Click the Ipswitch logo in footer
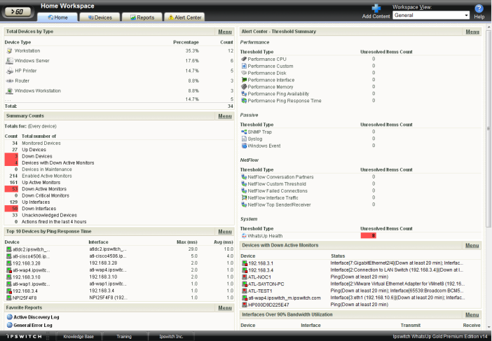This screenshot has height=341, width=492. click(x=24, y=336)
